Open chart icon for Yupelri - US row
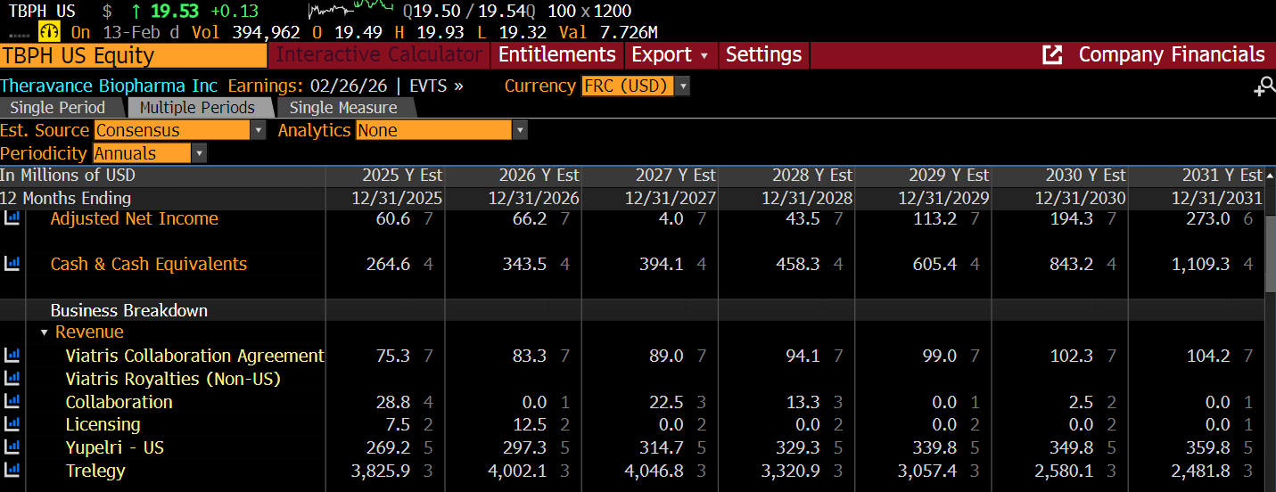The height and width of the screenshot is (492, 1276). pos(12,447)
